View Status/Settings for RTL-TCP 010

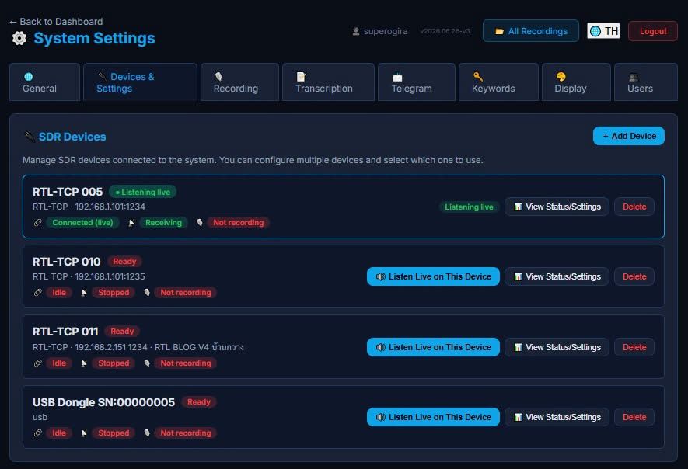point(557,276)
